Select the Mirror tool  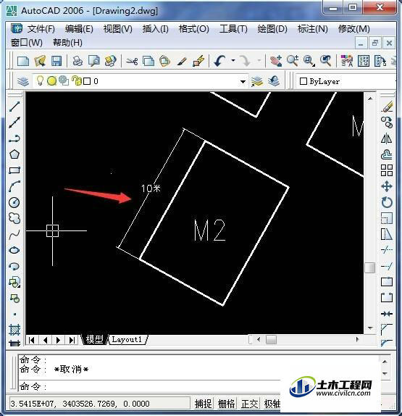[387, 138]
